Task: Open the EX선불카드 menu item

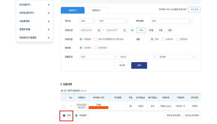Action: pyautogui.click(x=34, y=5)
